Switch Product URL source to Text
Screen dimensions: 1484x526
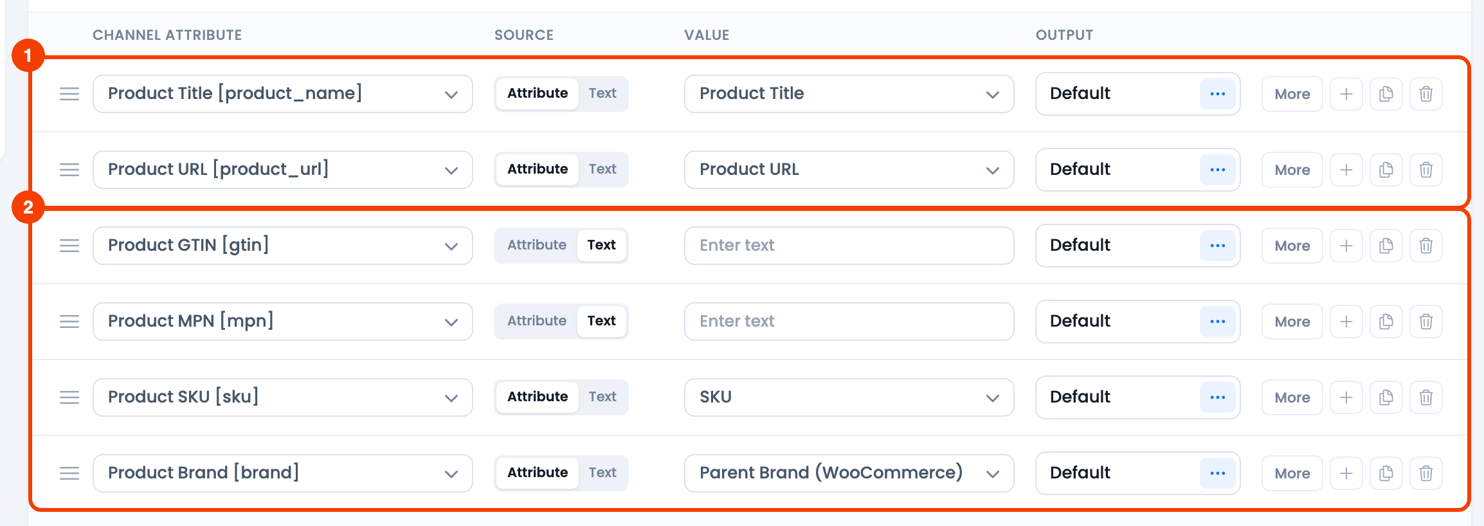602,169
